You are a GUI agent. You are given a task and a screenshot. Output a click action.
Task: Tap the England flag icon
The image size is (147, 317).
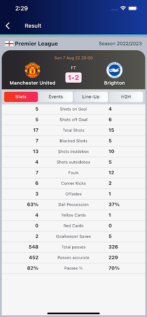pos(9,44)
